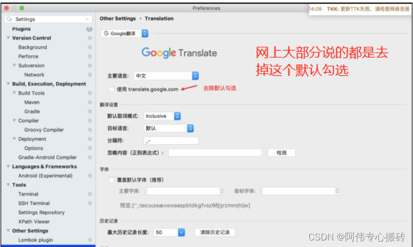Collapse the Deployment tree node
Screen dimensions: 413x247
pyautogui.click(x=14, y=139)
